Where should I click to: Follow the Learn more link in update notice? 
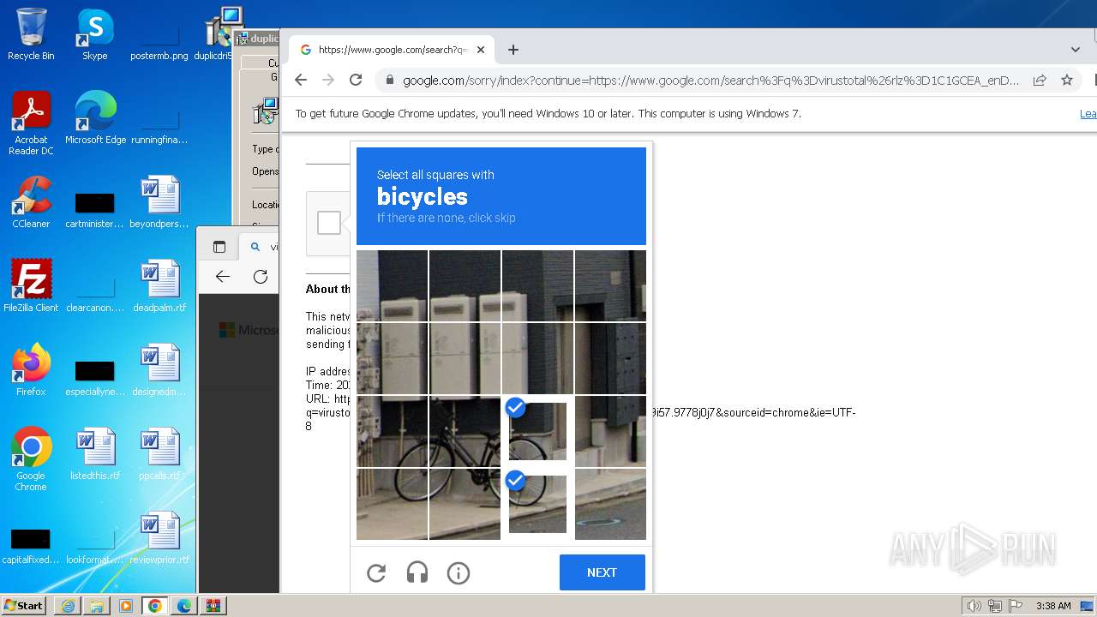click(1088, 113)
